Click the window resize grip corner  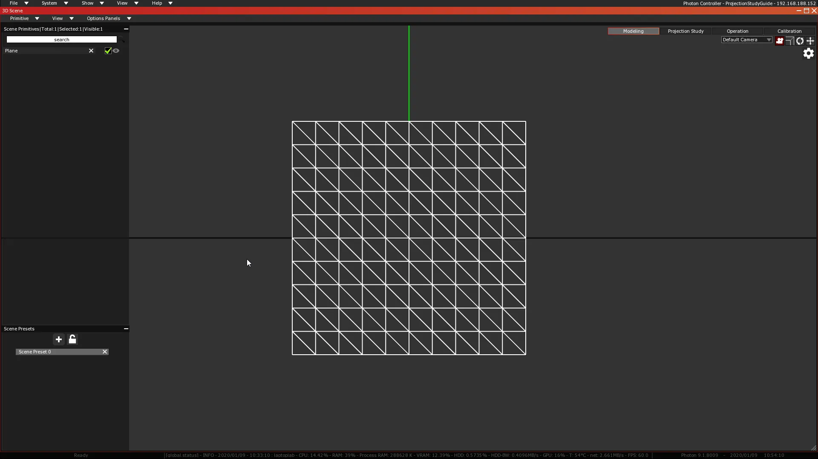pyautogui.click(x=813, y=448)
